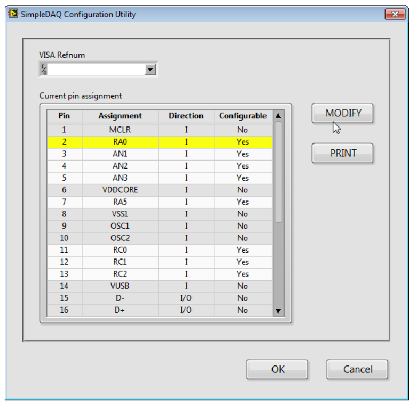
Task: Click the Cancel button
Action: (x=357, y=369)
